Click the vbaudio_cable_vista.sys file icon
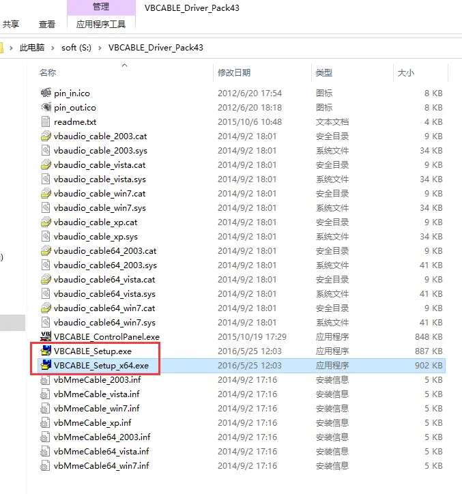The width and height of the screenshot is (462, 494). (46, 179)
